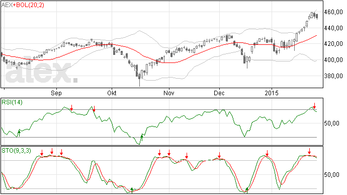Click the 50,00 level label of RSI panel
This screenshot has width=347, height=195.
pos(331,123)
